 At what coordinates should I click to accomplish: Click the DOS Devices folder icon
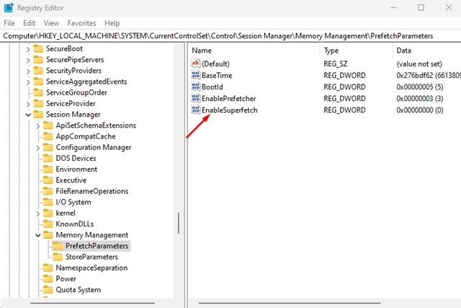pyautogui.click(x=48, y=158)
